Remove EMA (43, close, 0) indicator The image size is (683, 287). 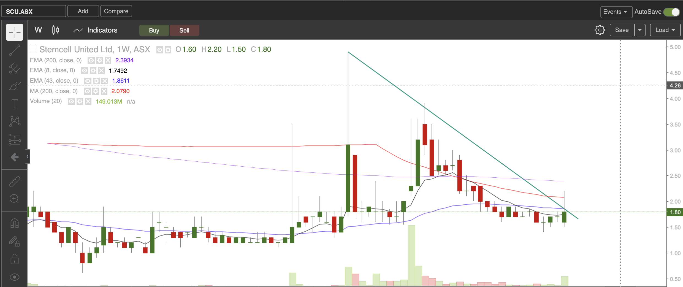[x=104, y=81]
